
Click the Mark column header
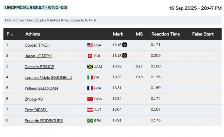tap(118, 34)
